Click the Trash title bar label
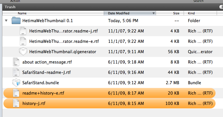The width and height of the screenshot is (223, 117). (10, 7)
